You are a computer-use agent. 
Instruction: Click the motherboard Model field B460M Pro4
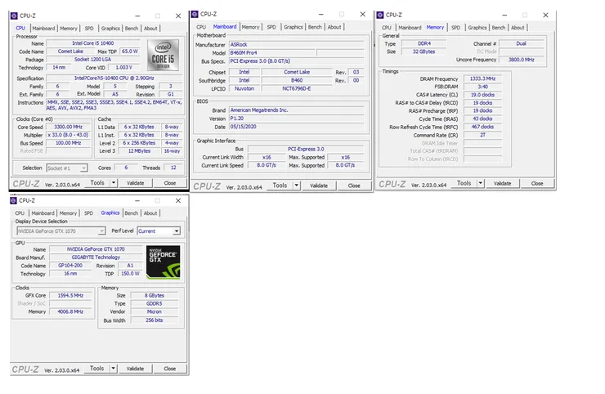272,53
